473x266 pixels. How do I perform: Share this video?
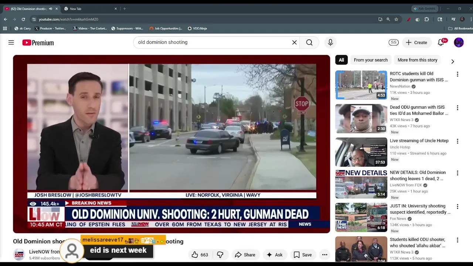pyautogui.click(x=245, y=255)
